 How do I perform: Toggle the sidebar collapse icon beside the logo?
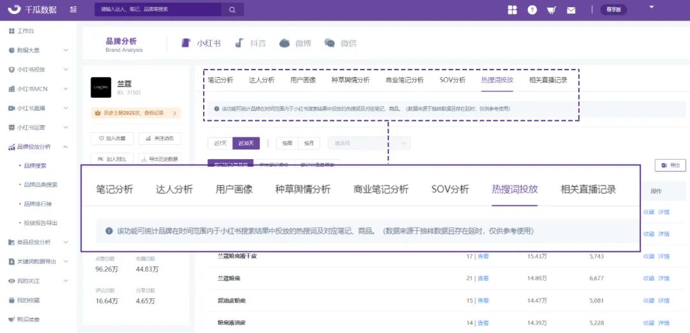click(73, 10)
